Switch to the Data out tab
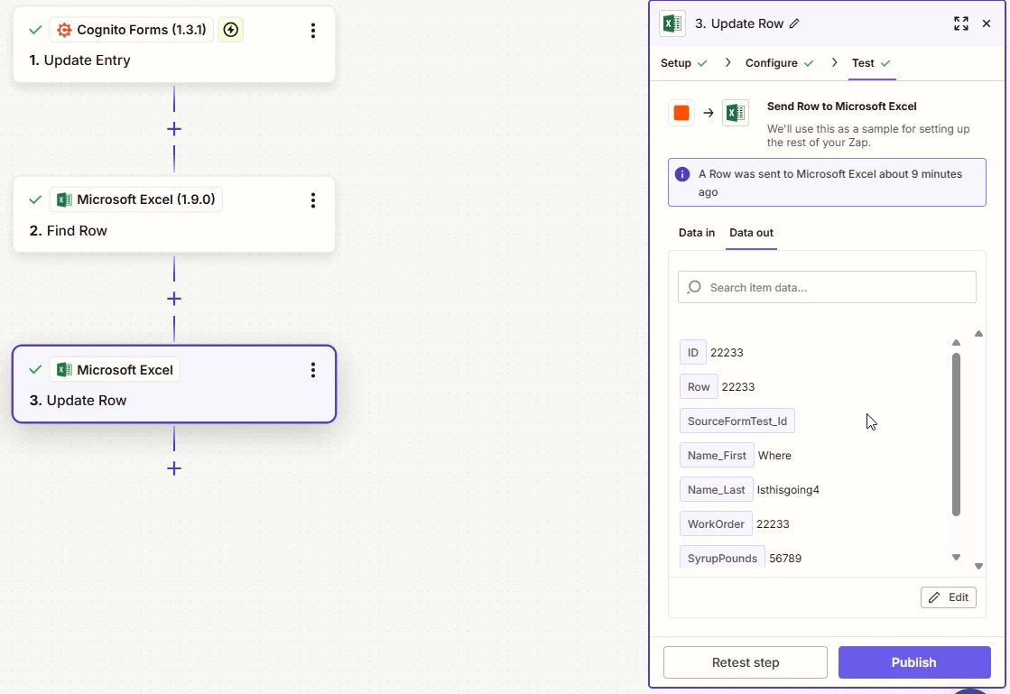 point(751,233)
